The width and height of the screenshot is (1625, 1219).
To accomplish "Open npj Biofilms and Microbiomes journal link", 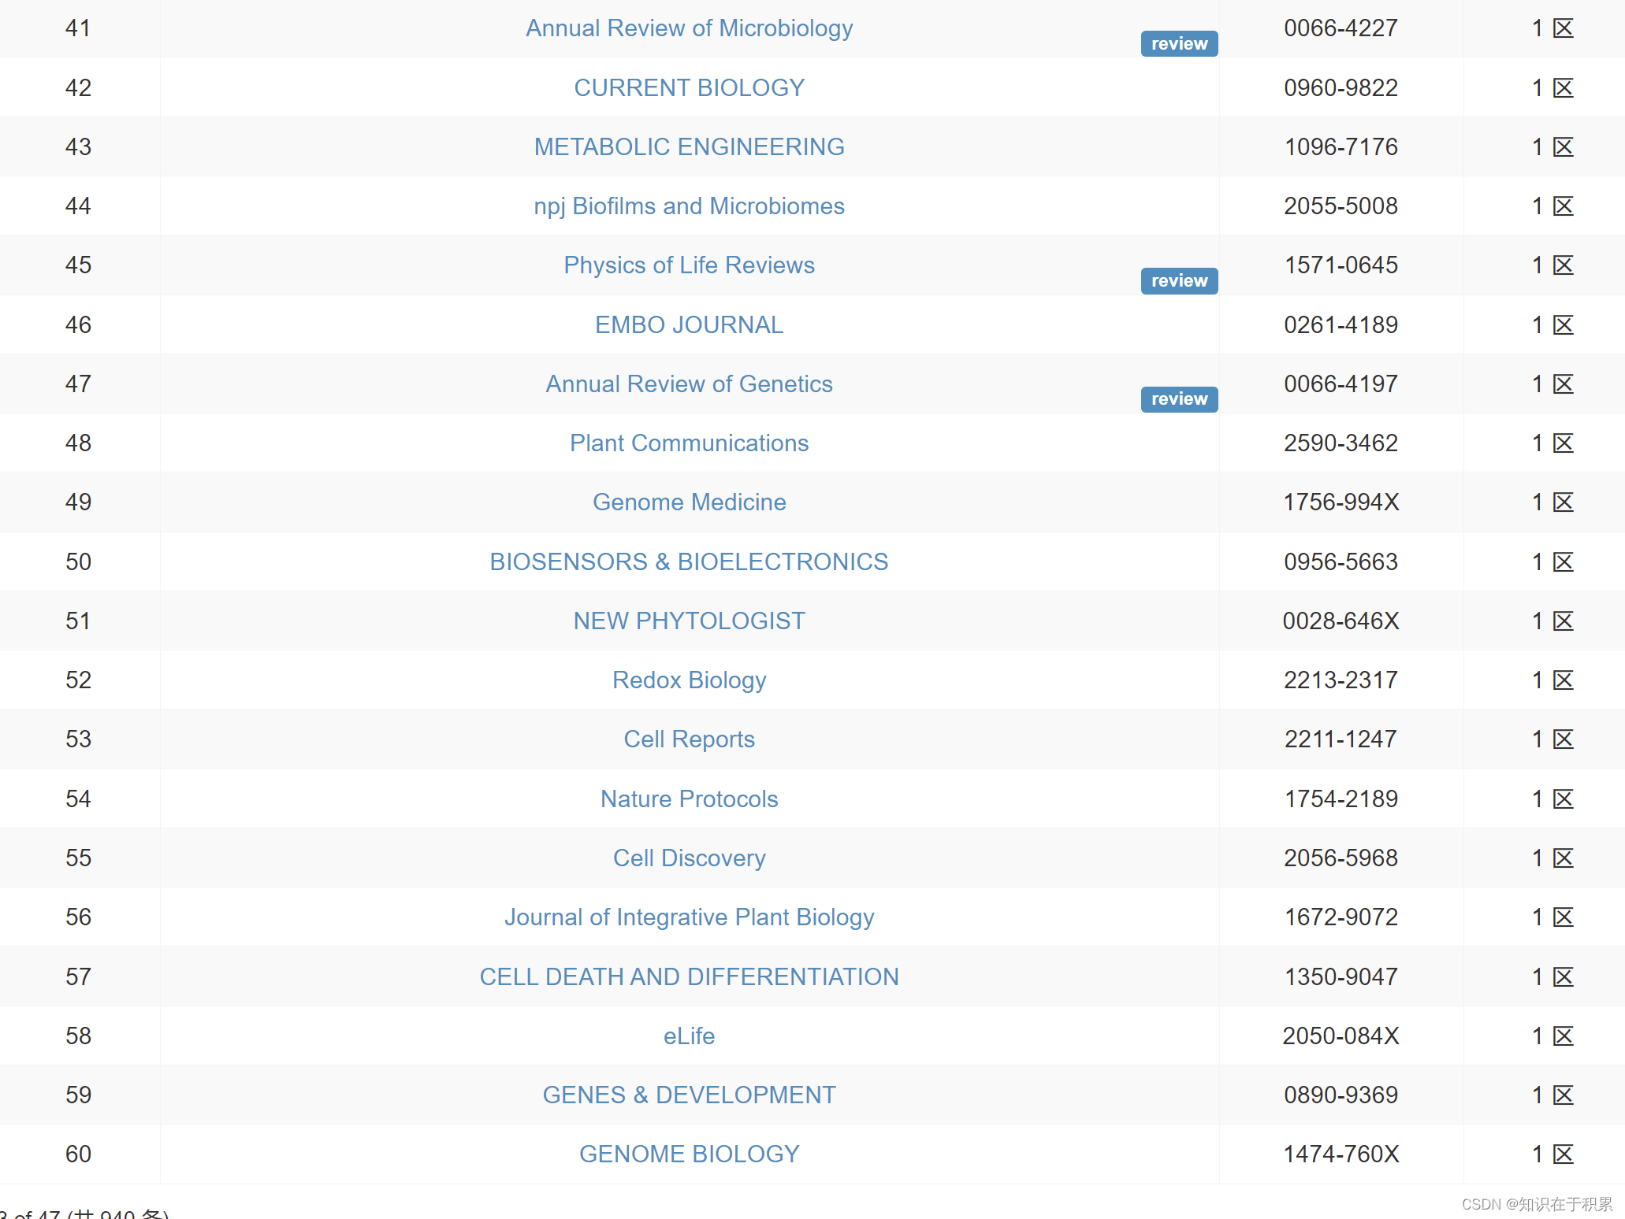I will coord(689,206).
